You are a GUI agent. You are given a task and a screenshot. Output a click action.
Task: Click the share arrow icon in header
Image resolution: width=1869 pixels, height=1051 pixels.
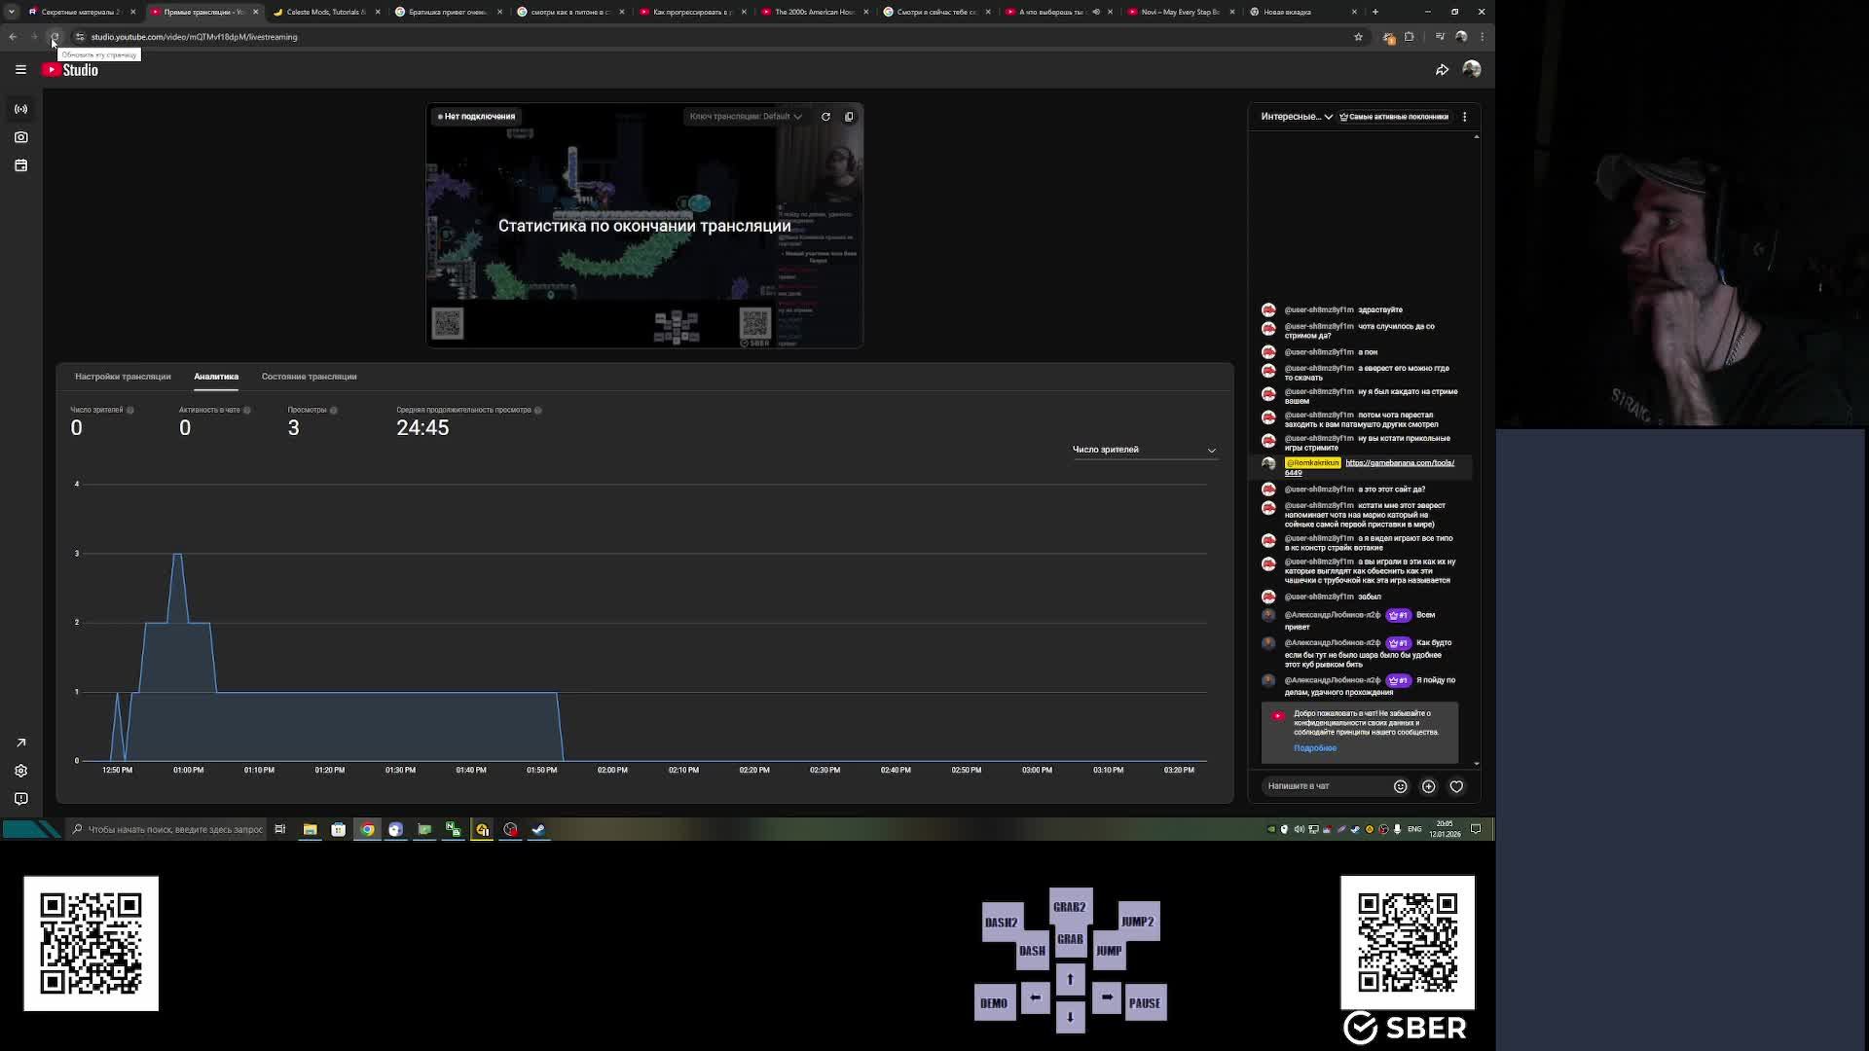click(1442, 70)
